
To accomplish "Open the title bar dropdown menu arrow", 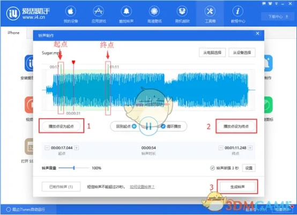I will click(277, 4).
